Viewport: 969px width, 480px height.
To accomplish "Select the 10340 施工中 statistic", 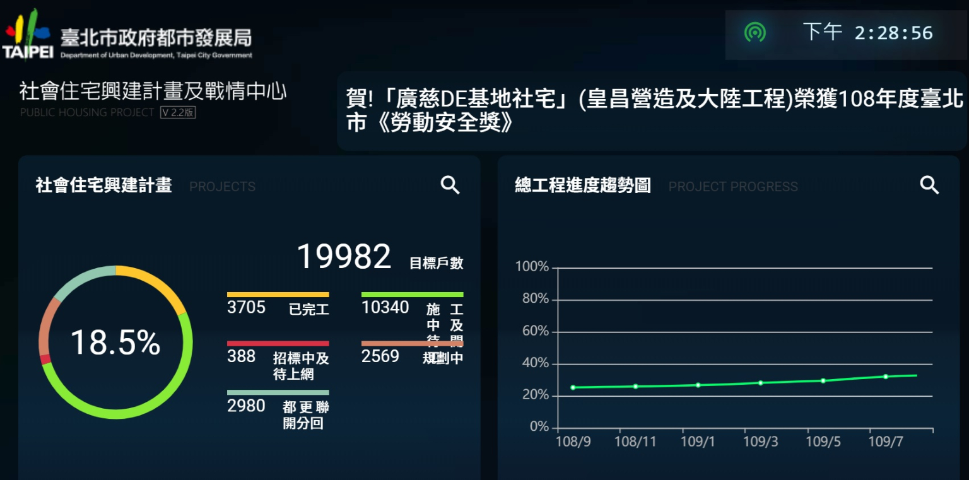I will (x=412, y=309).
